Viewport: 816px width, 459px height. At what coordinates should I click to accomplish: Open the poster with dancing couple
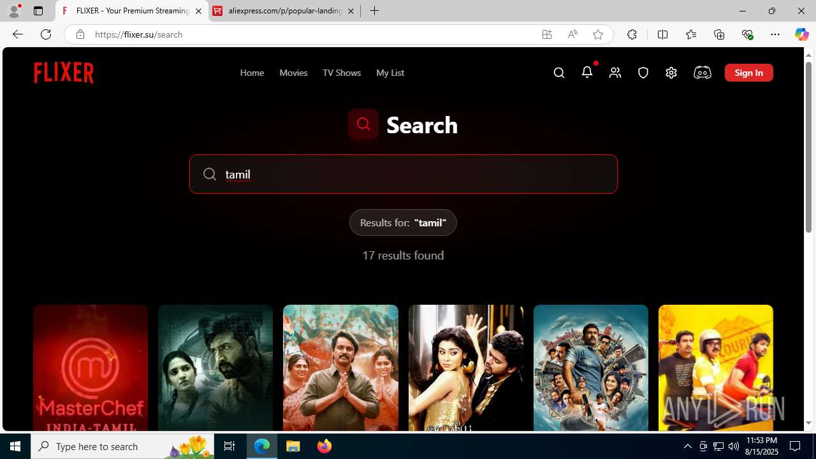coord(466,368)
